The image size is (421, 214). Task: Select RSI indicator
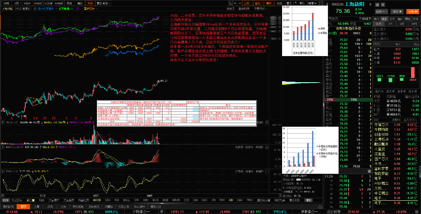(x=117, y=200)
